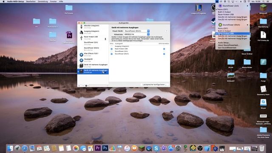The height and width of the screenshot is (153, 272).
Task: Select Hauptgerät in device sidebar
Action: click(x=93, y=60)
